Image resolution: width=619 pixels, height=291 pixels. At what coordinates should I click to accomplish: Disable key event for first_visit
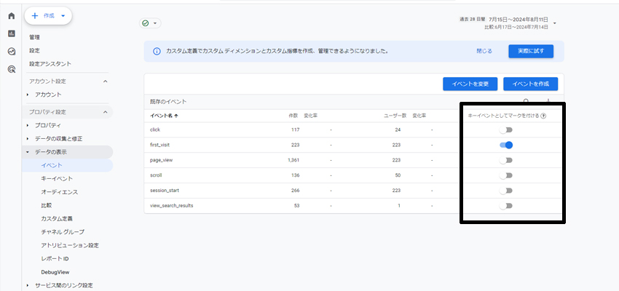tap(505, 145)
